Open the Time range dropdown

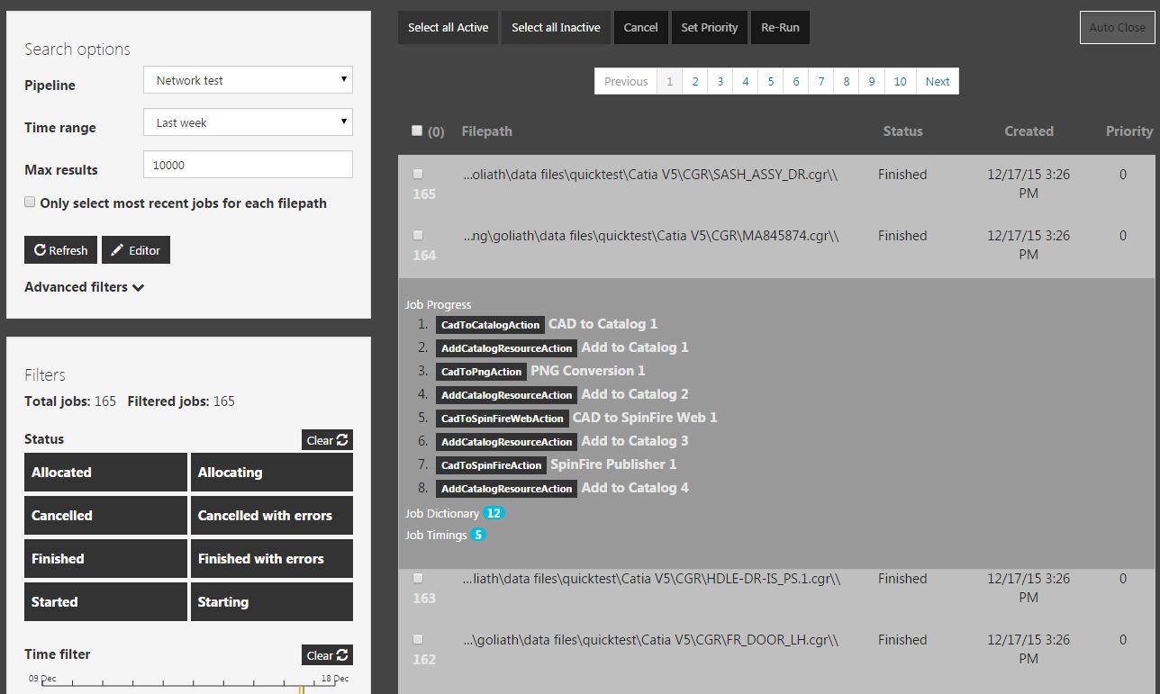click(248, 122)
